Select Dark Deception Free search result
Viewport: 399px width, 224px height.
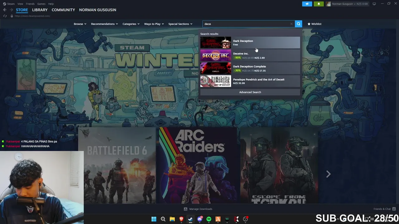click(250, 43)
